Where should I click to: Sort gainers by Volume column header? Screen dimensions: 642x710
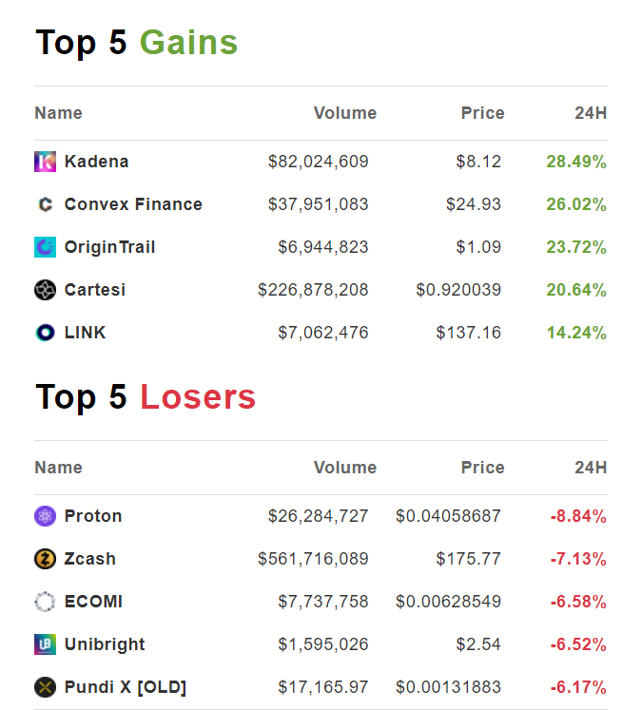pyautogui.click(x=344, y=113)
